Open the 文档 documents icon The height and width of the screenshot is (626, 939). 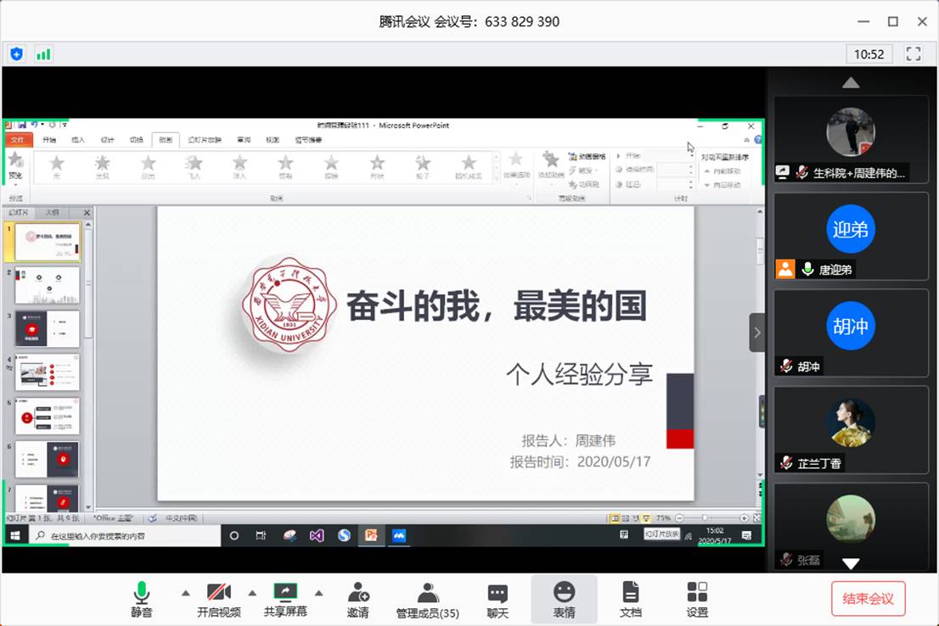(630, 599)
